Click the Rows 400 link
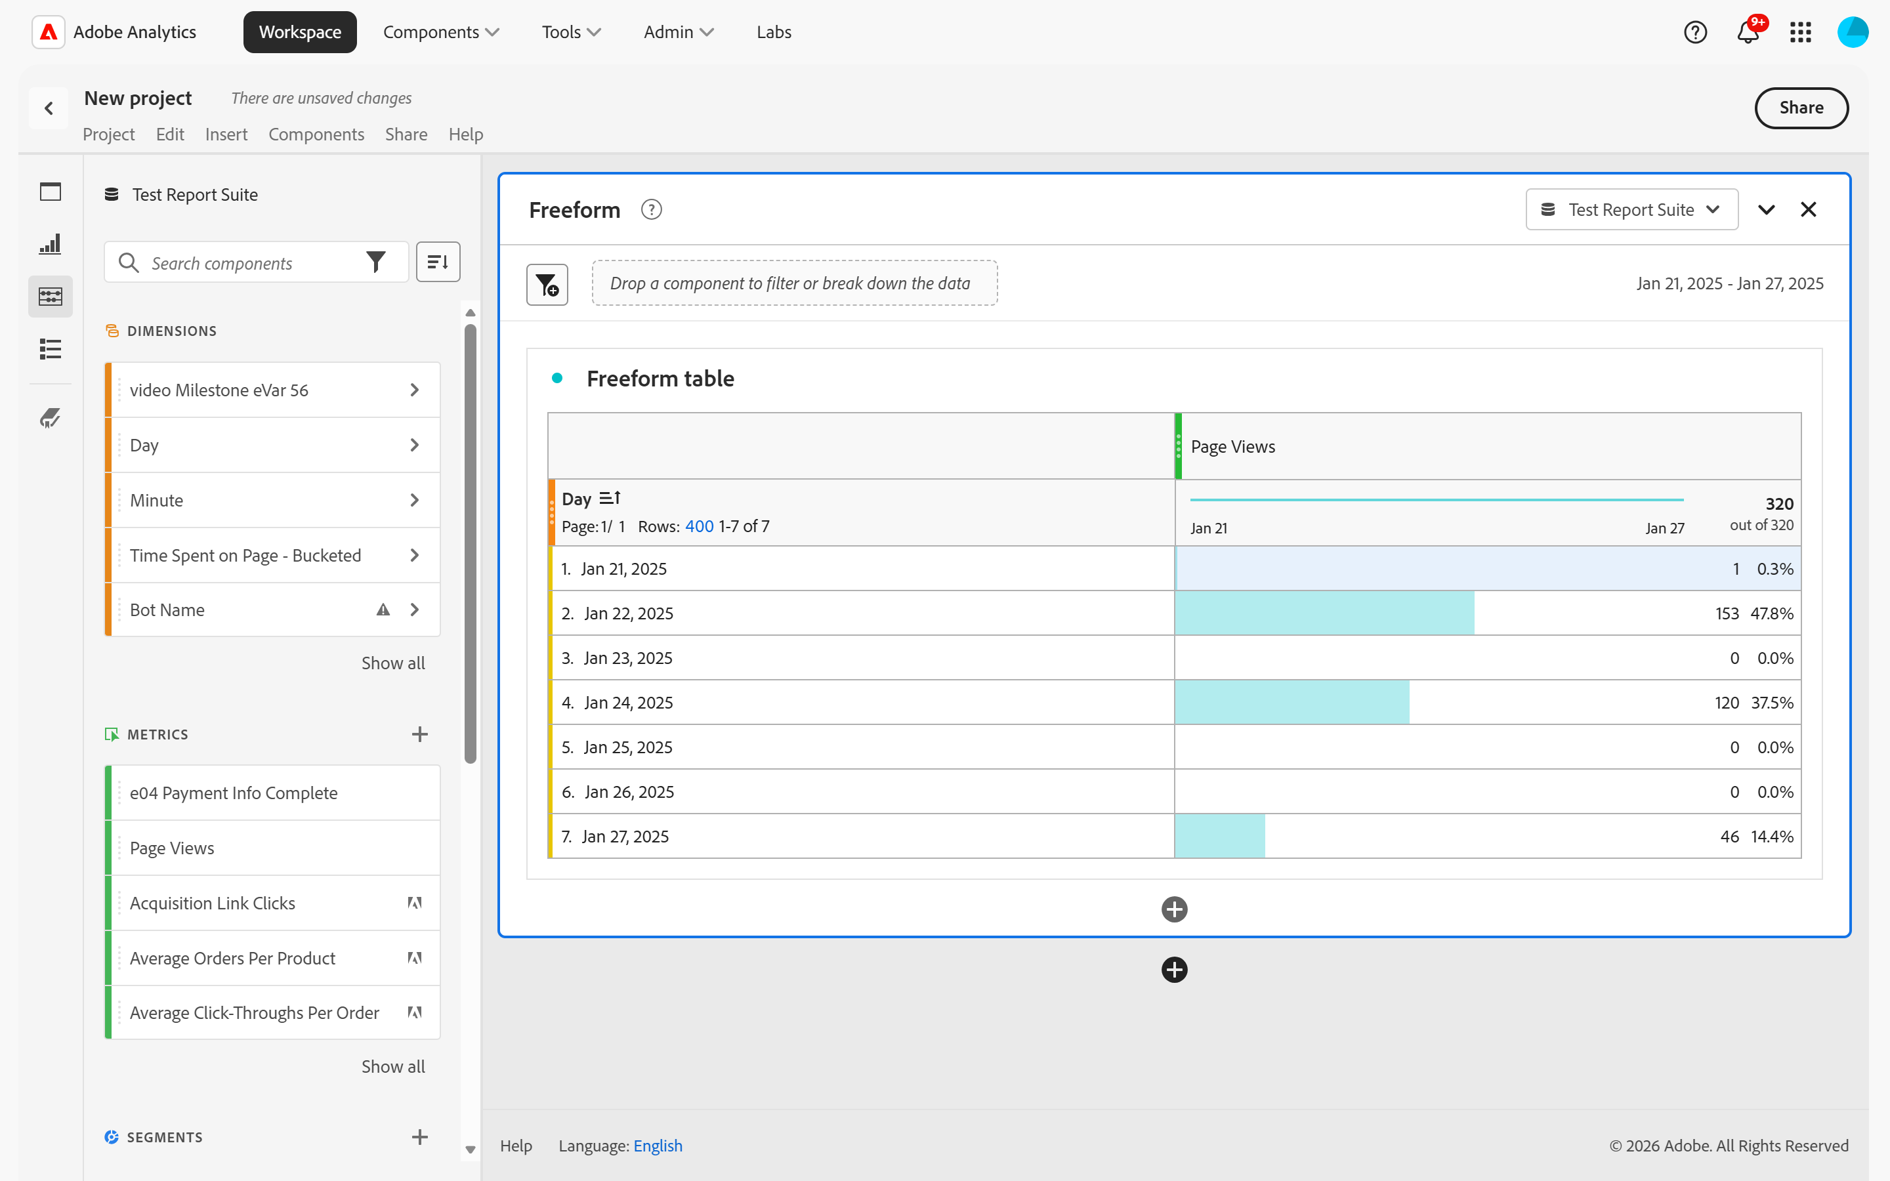Image resolution: width=1890 pixels, height=1181 pixels. click(x=699, y=526)
